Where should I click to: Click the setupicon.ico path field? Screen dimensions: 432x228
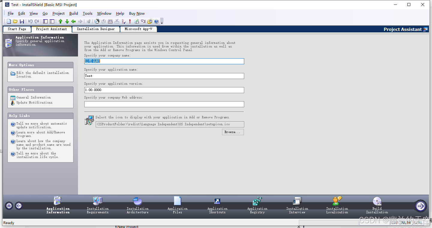pyautogui.click(x=170, y=124)
